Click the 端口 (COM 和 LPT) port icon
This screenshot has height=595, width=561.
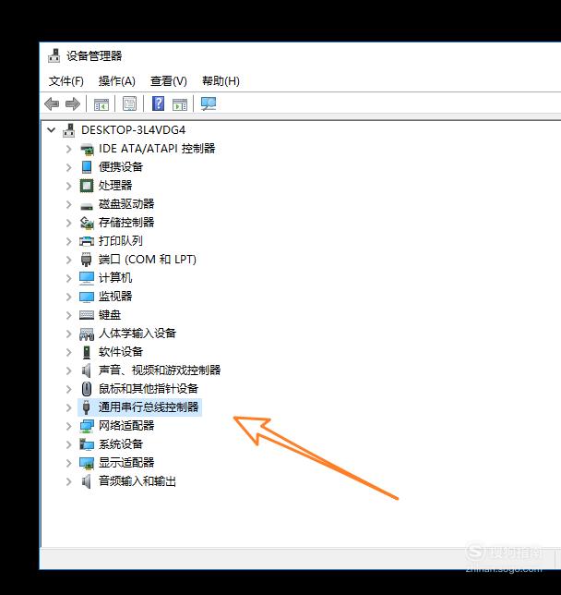[x=87, y=260]
